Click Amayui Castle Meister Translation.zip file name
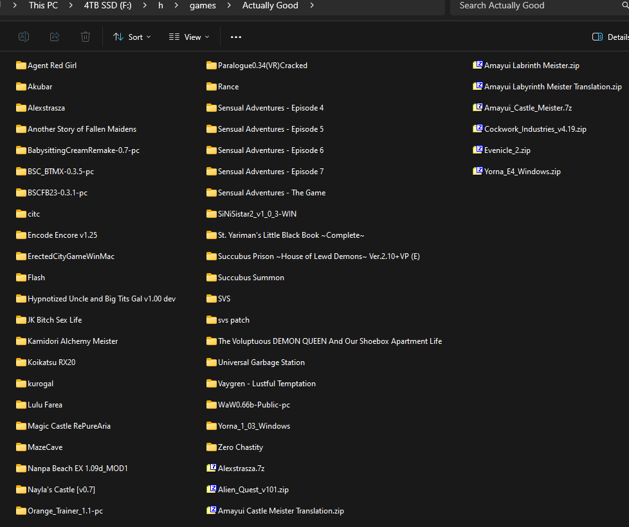Screen dimensions: 629x527 (x=281, y=511)
